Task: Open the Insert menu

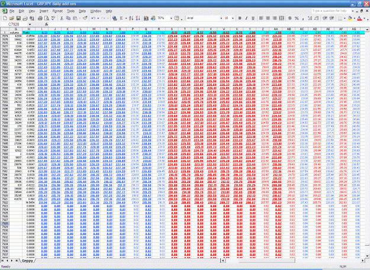Action: pyautogui.click(x=44, y=11)
